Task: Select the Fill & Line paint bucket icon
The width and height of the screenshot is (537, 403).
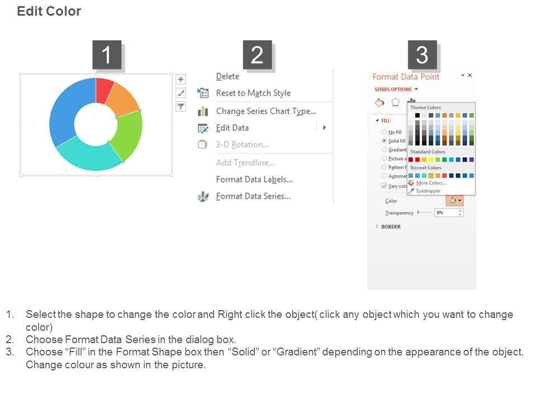Action: point(380,102)
